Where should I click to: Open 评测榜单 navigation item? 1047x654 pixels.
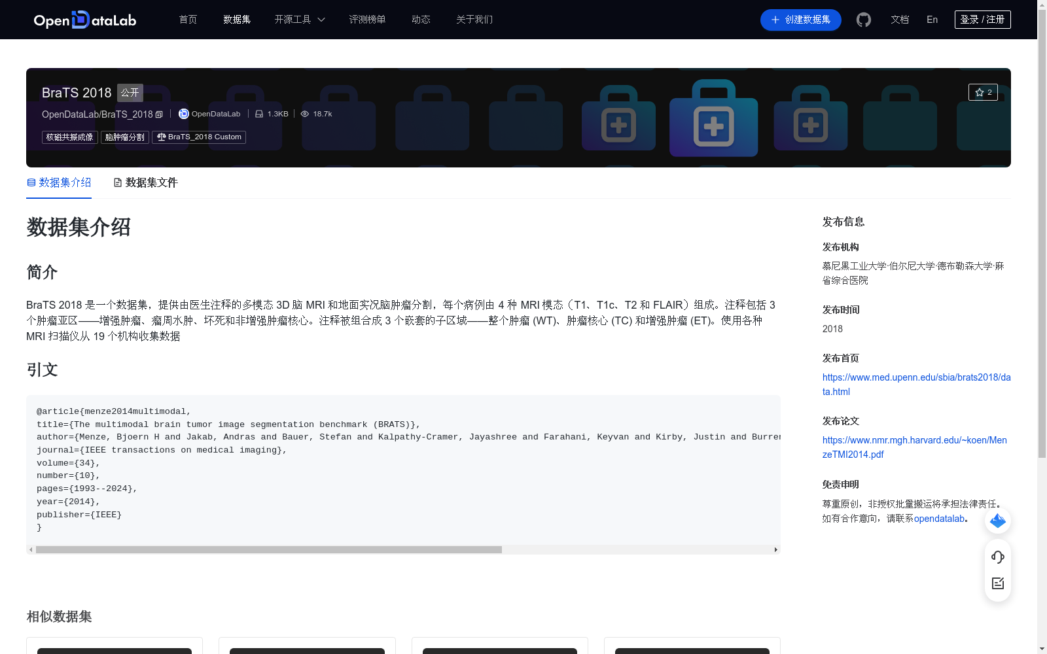click(367, 20)
